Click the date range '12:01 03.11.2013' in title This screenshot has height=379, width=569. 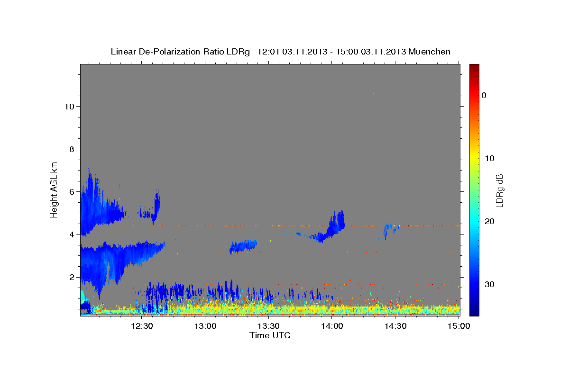coord(292,52)
